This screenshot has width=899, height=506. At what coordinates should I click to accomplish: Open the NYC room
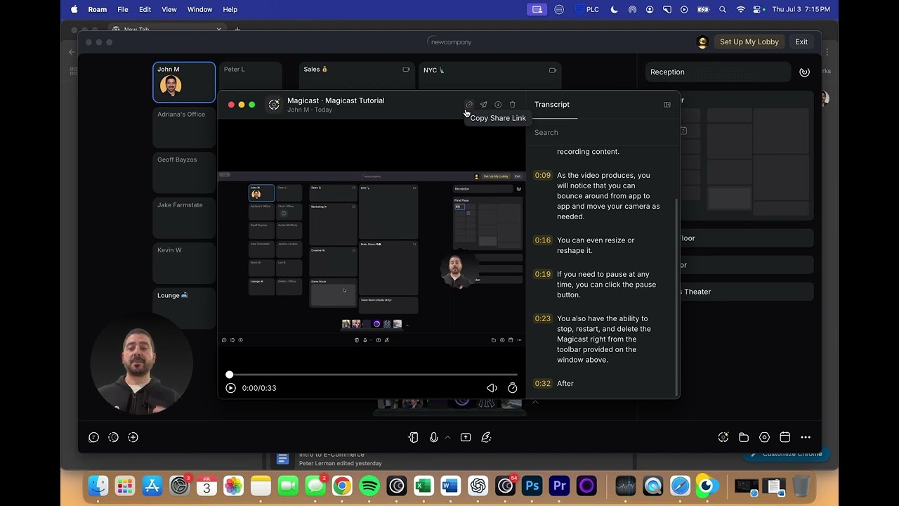tap(490, 76)
